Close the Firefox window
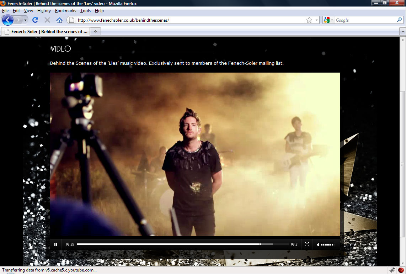406x274 pixels. 397,3
